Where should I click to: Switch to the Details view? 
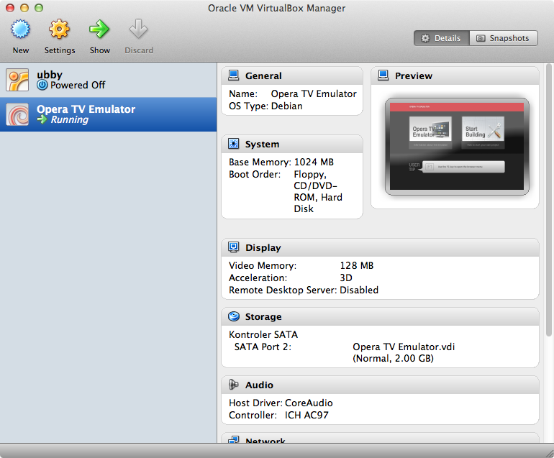[441, 38]
